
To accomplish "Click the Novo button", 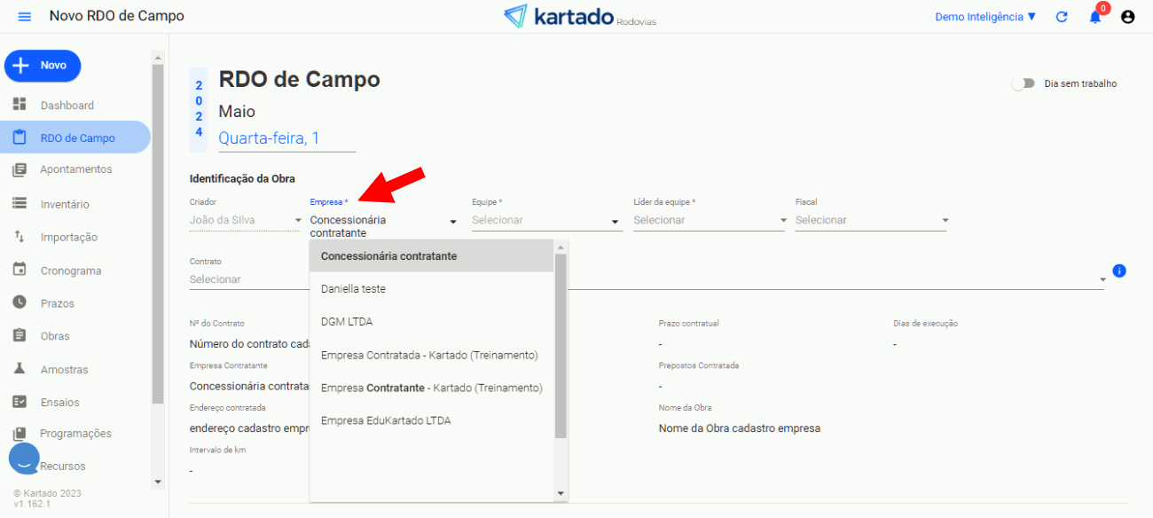I will click(x=43, y=66).
